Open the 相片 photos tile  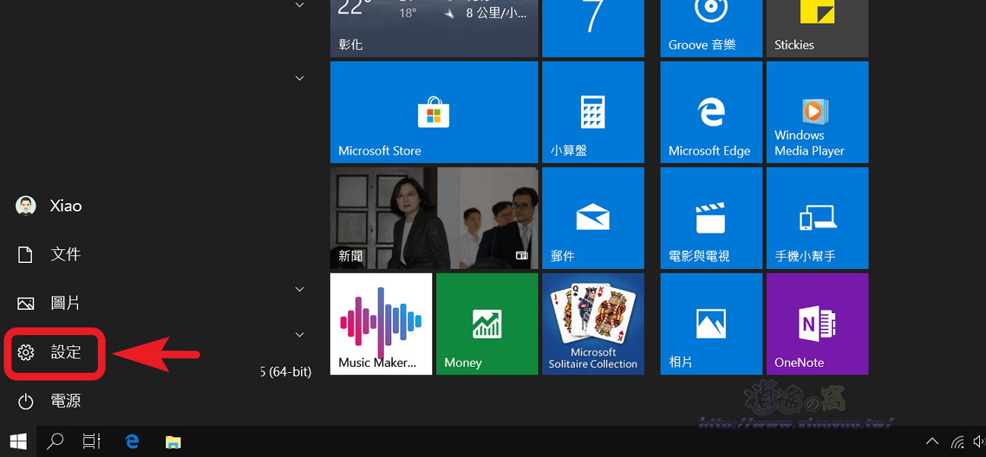tap(711, 324)
